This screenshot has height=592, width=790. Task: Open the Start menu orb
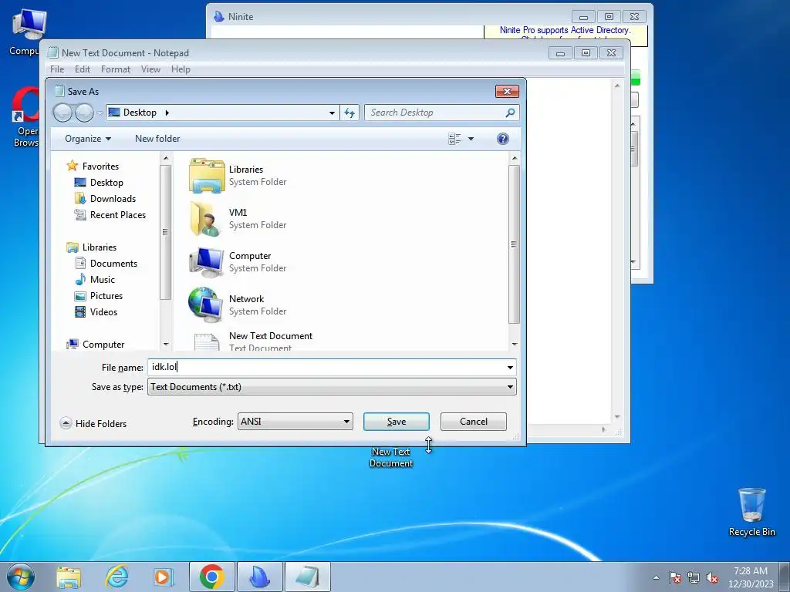point(21,577)
